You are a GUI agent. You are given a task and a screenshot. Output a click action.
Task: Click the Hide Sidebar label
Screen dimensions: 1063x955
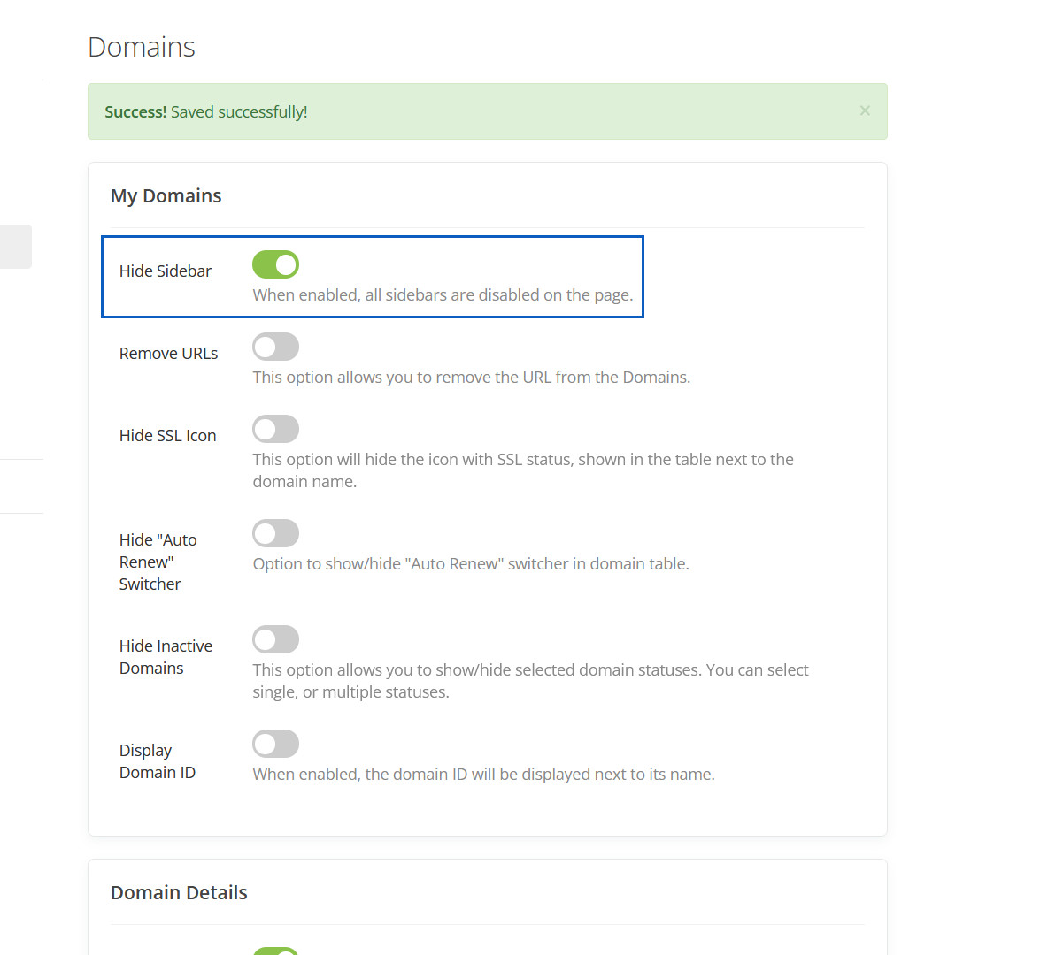pos(166,271)
